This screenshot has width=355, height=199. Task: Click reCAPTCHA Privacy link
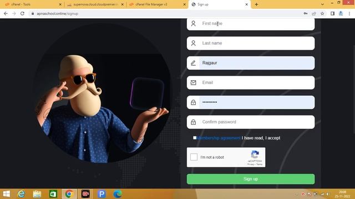(251, 165)
